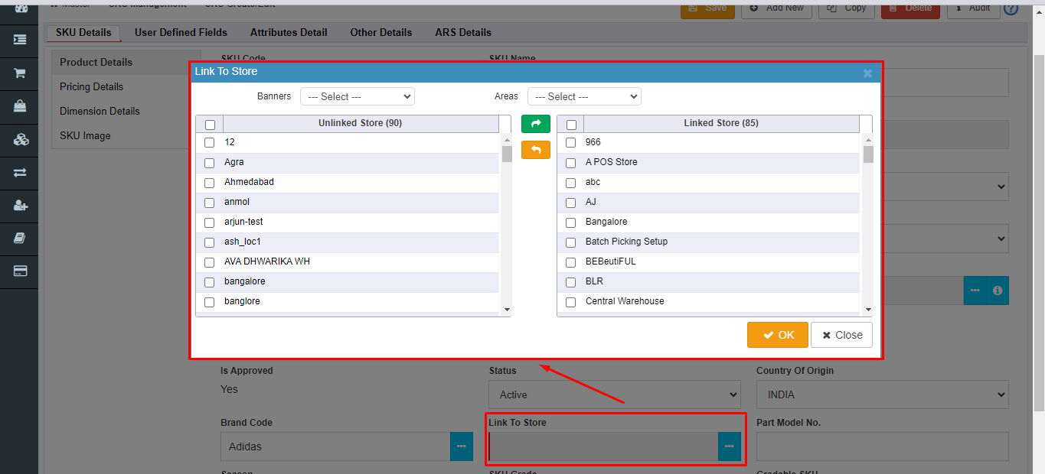Click the Link To Store text field
The image size is (1045, 474).
603,446
